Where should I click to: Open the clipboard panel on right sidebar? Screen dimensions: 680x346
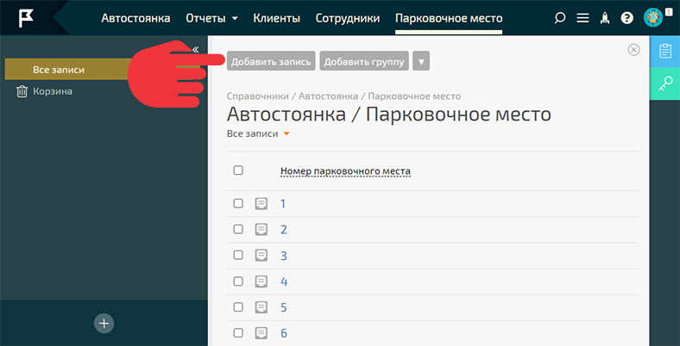(664, 51)
